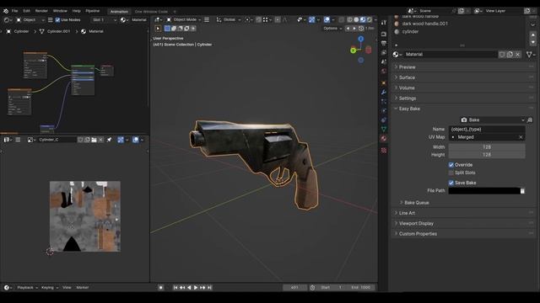Click the play animation button

(196, 288)
